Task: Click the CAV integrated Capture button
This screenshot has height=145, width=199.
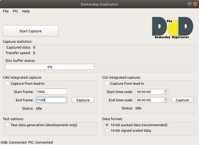Action: pyautogui.click(x=83, y=100)
